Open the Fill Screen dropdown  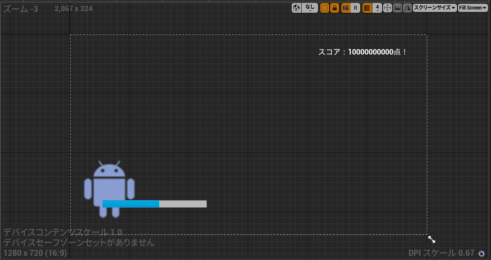click(x=473, y=8)
